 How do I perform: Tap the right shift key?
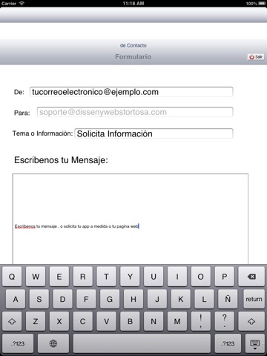[251, 321]
